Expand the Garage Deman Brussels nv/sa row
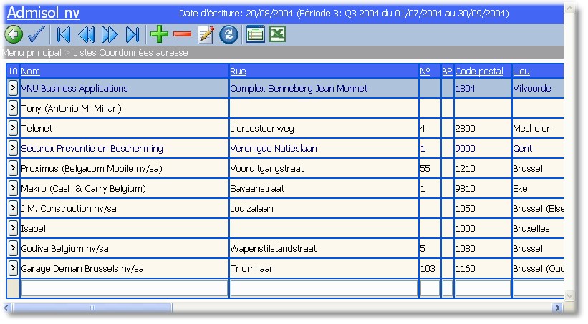588x324 pixels. (13, 268)
